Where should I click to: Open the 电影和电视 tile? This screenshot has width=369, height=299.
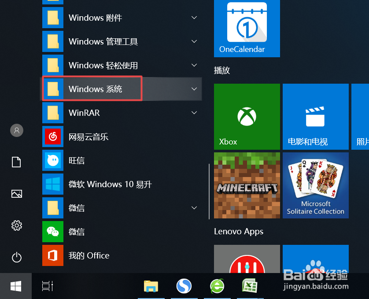(x=316, y=117)
